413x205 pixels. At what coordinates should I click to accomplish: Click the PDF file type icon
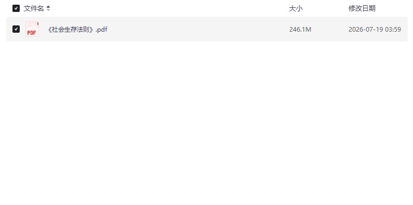32,29
